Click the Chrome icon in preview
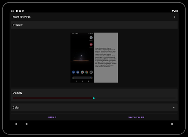Viewport: 188px width, 137px height. click(x=87, y=72)
